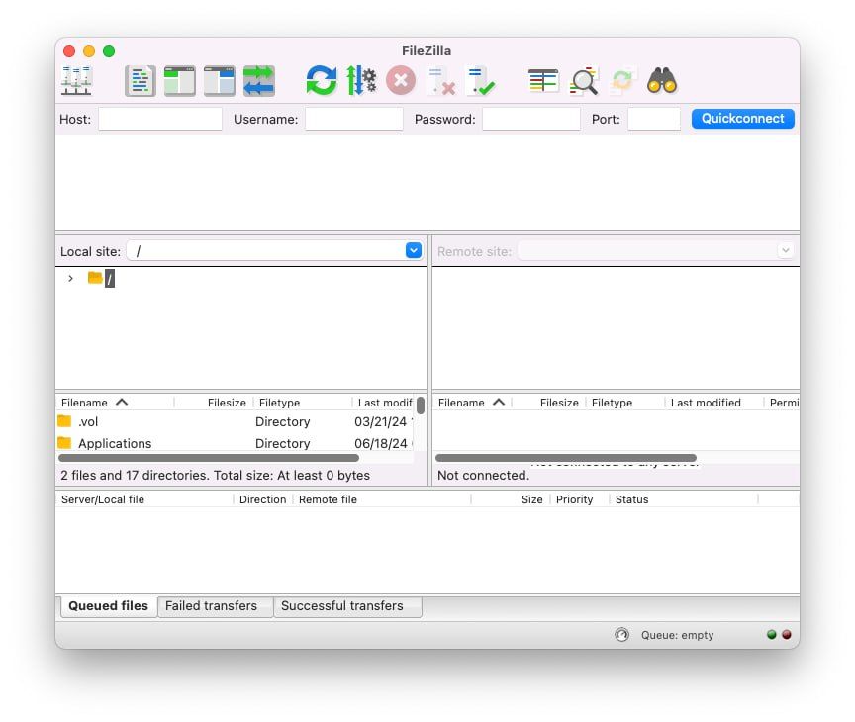
Task: Click the red activity indicator light
Action: pyautogui.click(x=787, y=634)
